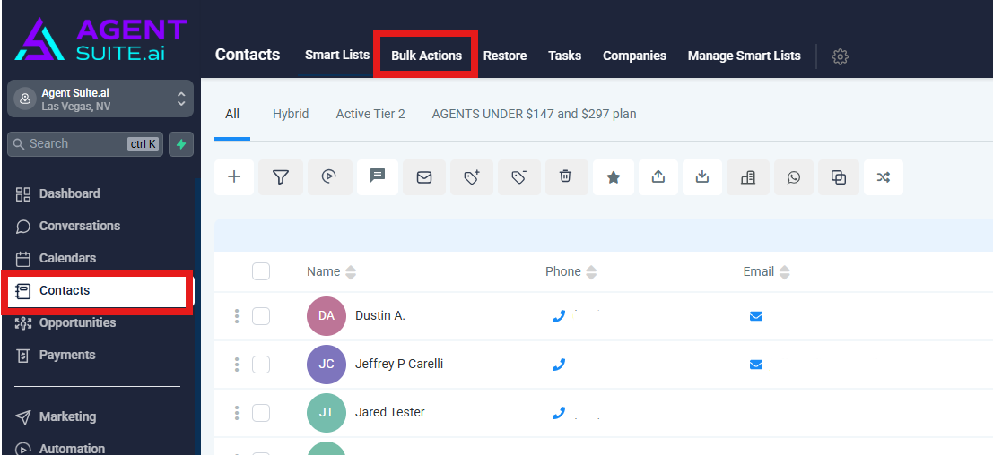Open the contact name Jared Tester
The height and width of the screenshot is (455, 993).
[x=390, y=413]
